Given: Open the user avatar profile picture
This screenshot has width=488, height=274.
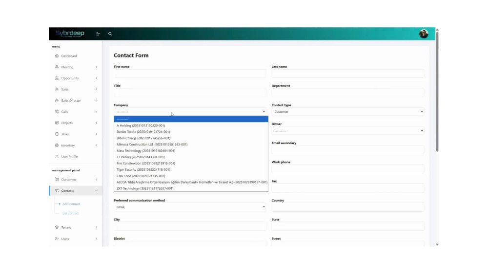Looking at the screenshot, I should click(424, 34).
